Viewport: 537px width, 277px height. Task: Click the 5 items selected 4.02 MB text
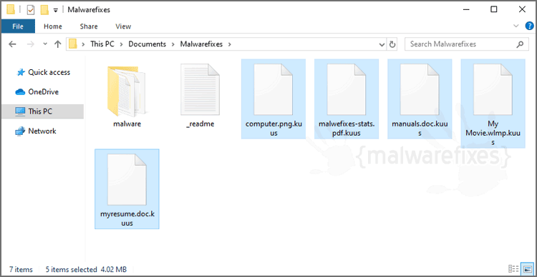pos(87,269)
